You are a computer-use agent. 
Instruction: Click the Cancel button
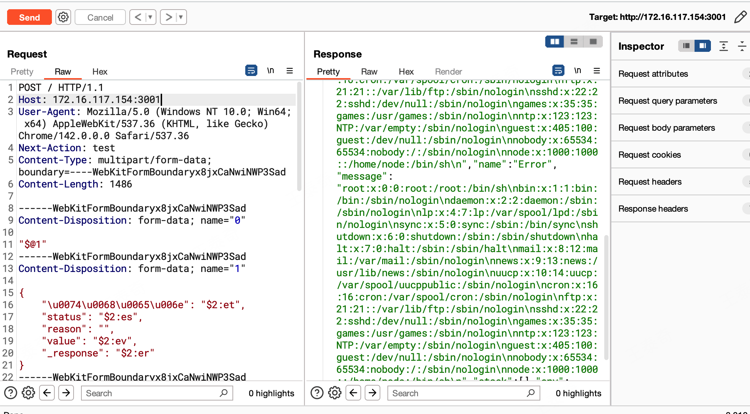click(100, 17)
